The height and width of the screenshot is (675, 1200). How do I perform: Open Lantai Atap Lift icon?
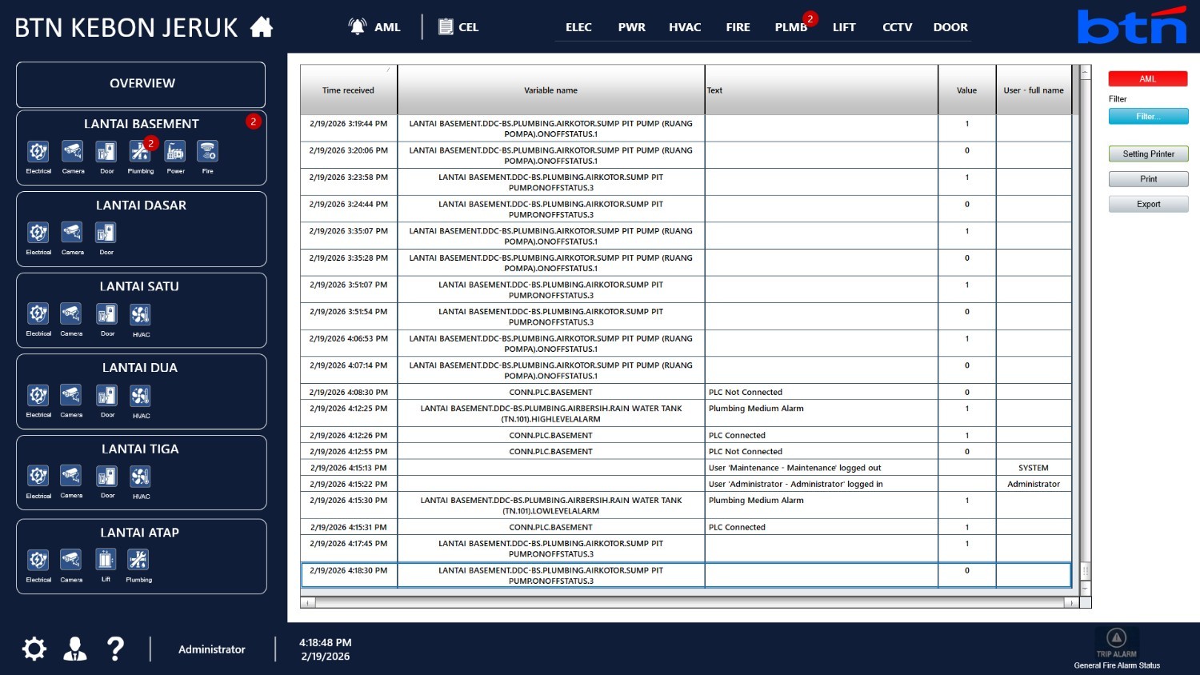coord(106,559)
